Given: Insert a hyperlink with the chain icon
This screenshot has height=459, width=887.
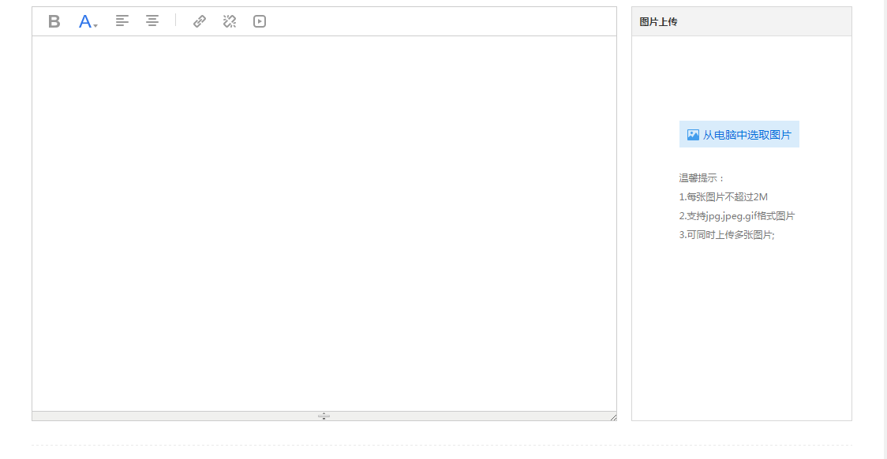Looking at the screenshot, I should tap(200, 21).
